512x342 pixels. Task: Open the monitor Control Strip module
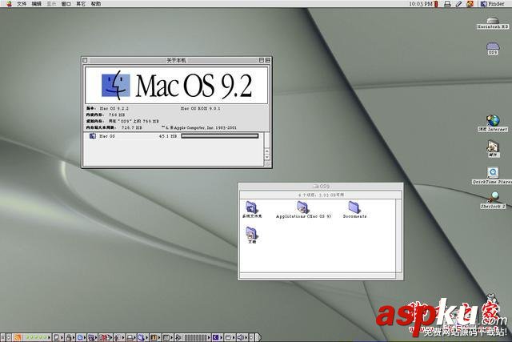coord(132,337)
